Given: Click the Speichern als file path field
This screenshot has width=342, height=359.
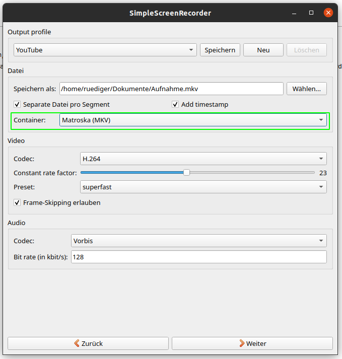Looking at the screenshot, I should 171,89.
